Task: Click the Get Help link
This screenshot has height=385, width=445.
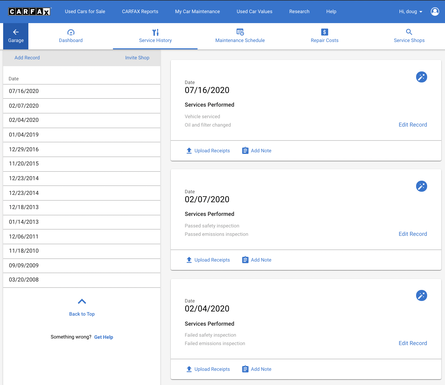Action: [x=104, y=337]
